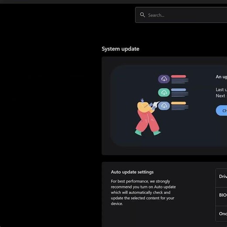
Task: Click the search magnifier icon
Action: coord(142,15)
